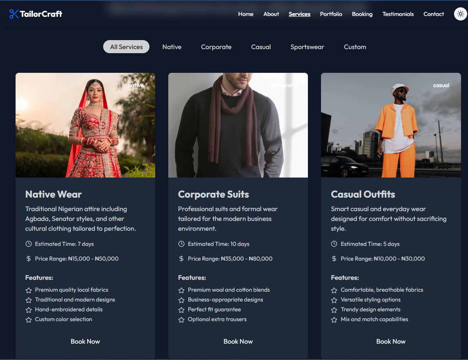
Task: Click the Corporate Suits scarf photo
Action: (x=238, y=125)
